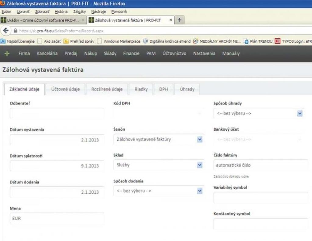Screen dimensions: 312x241
Task: Open the Manuály navigation menu
Action: 231,53
